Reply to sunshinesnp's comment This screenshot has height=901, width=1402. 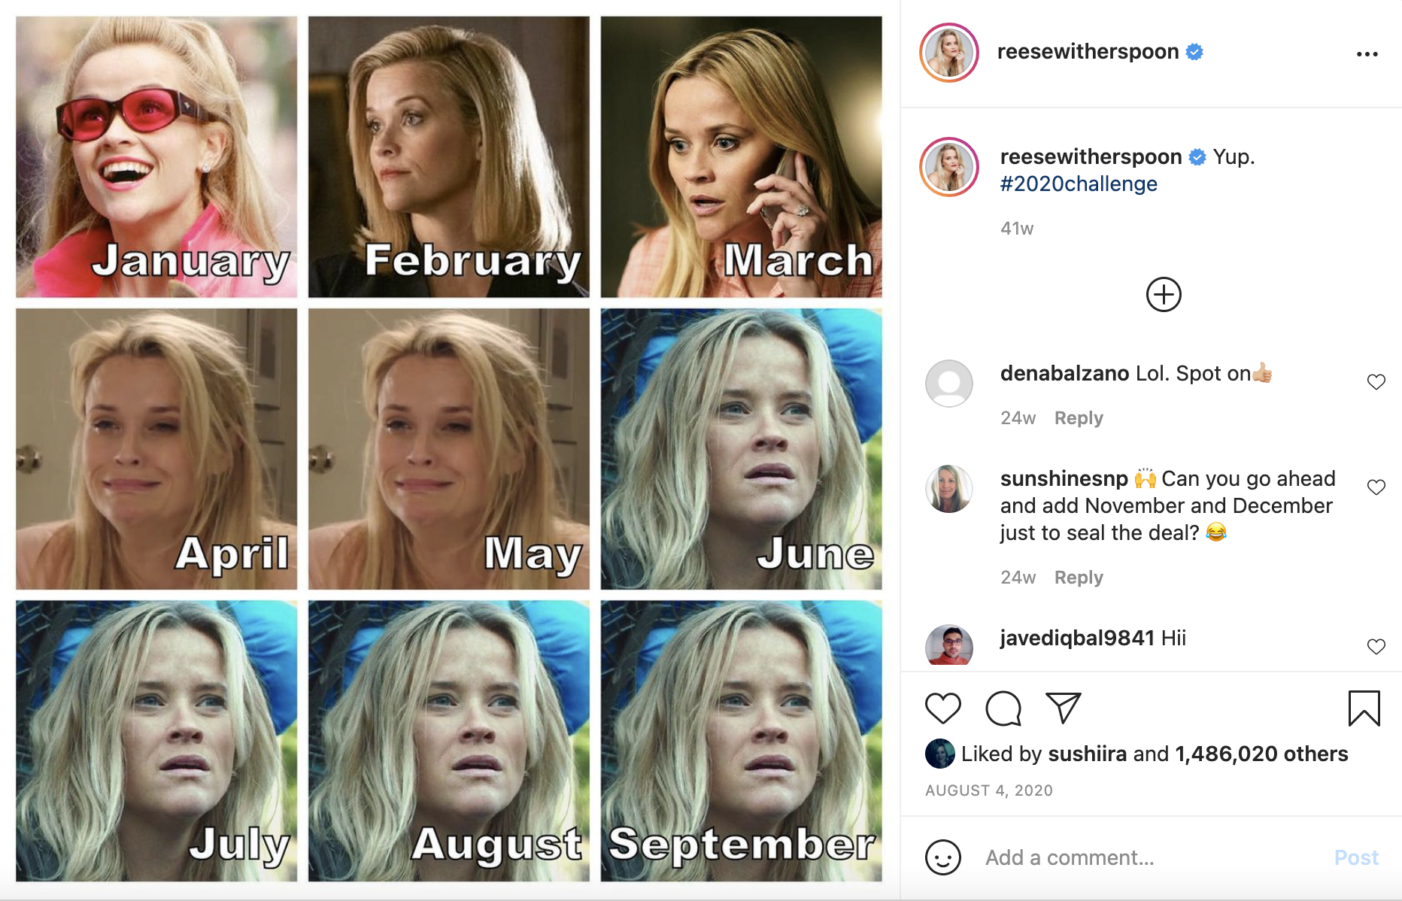1079,578
